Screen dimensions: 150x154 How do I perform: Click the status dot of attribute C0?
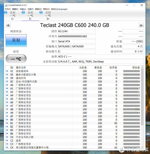(7, 137)
